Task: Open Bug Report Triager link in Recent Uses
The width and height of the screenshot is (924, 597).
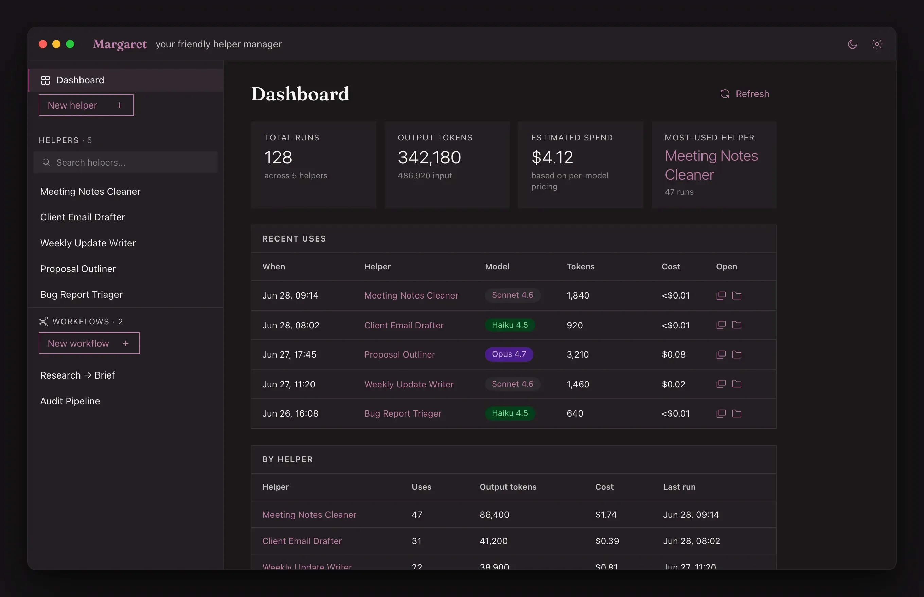Action: pyautogui.click(x=403, y=413)
